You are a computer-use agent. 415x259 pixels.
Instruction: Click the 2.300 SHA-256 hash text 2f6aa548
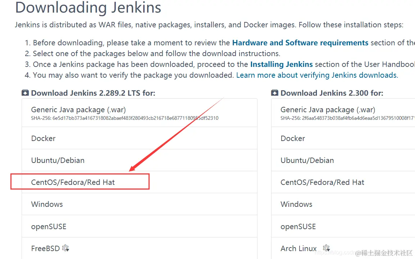(x=347, y=118)
